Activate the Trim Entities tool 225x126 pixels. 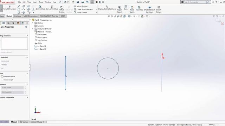point(40,8)
